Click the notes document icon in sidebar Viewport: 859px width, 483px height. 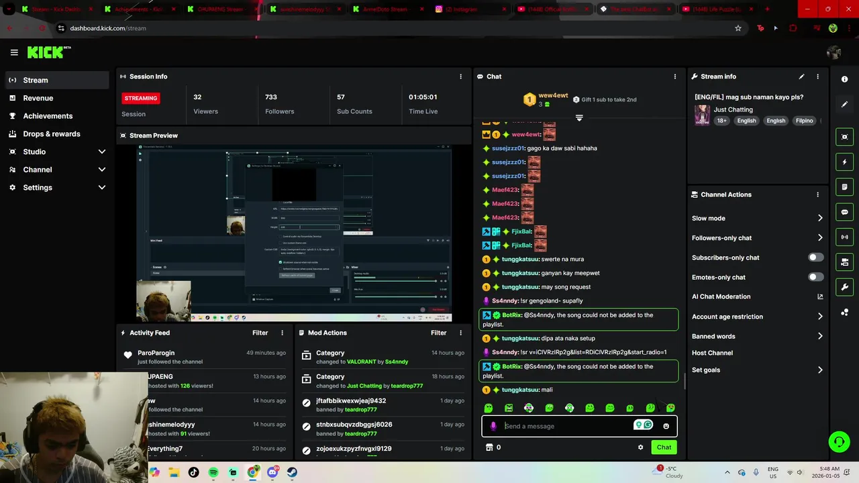point(844,186)
